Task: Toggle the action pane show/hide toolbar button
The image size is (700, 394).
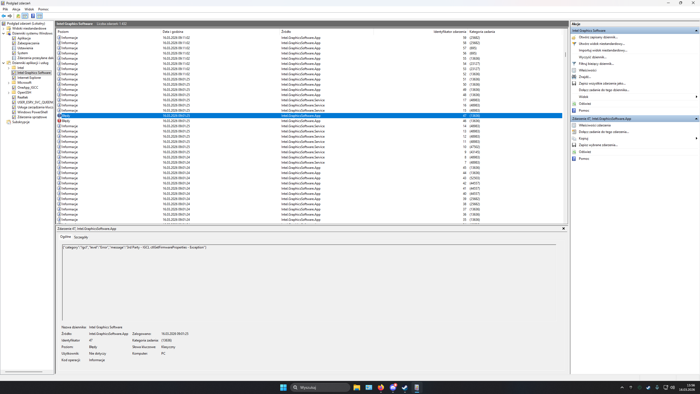Action: [40, 16]
